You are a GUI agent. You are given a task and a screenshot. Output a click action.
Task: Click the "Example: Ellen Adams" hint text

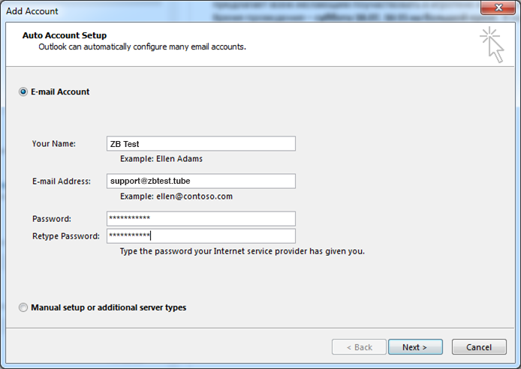161,159
